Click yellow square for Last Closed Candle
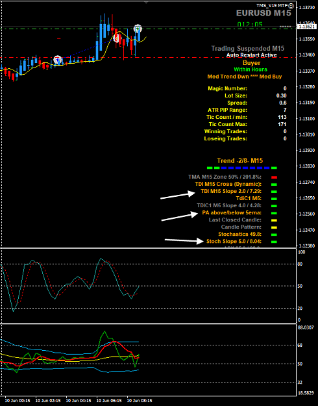 point(274,220)
